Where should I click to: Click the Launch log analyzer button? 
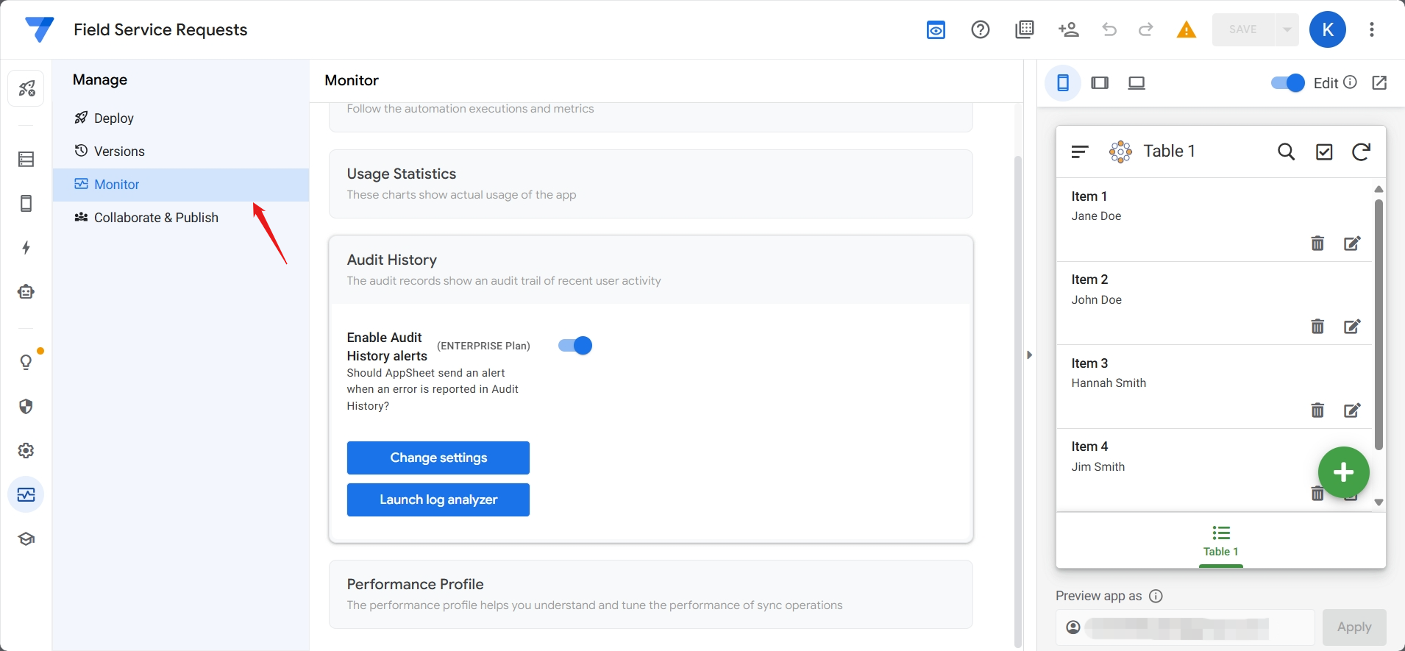click(438, 500)
